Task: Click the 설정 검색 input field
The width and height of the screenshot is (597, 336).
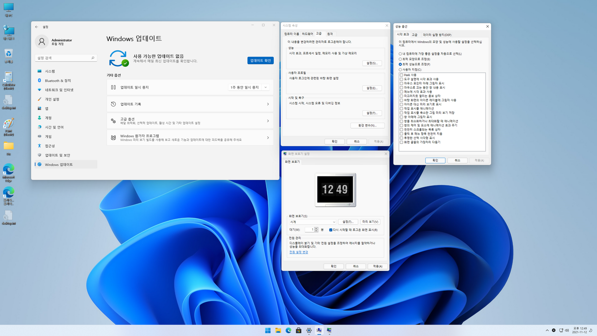Action: pyautogui.click(x=66, y=58)
